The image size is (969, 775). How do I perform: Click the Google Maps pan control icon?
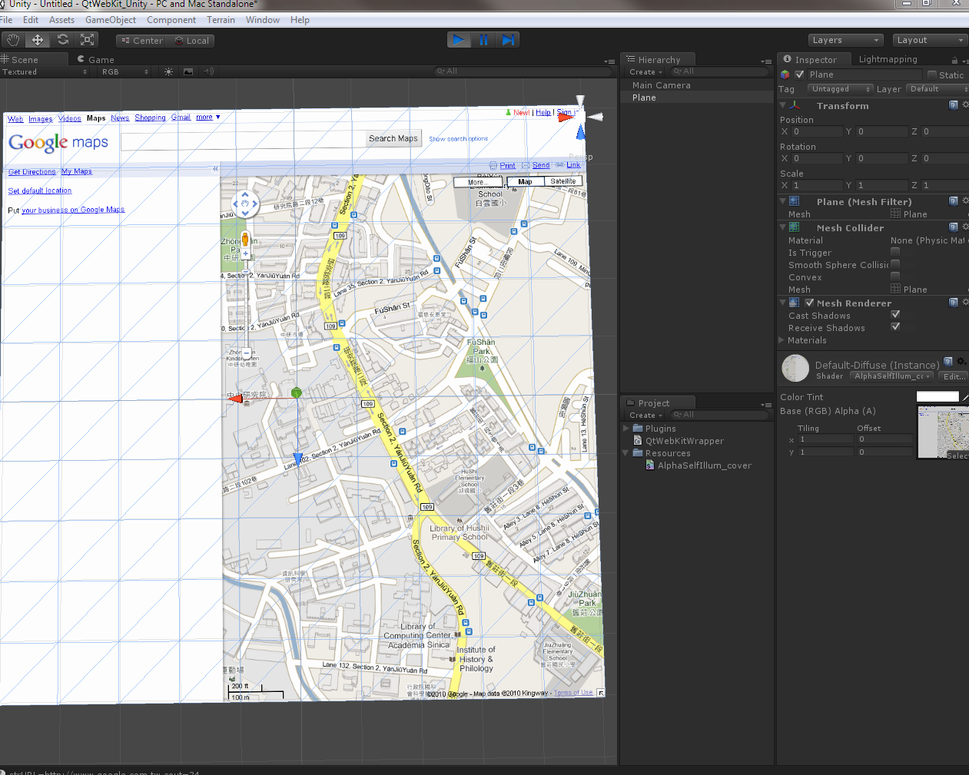pyautogui.click(x=245, y=204)
